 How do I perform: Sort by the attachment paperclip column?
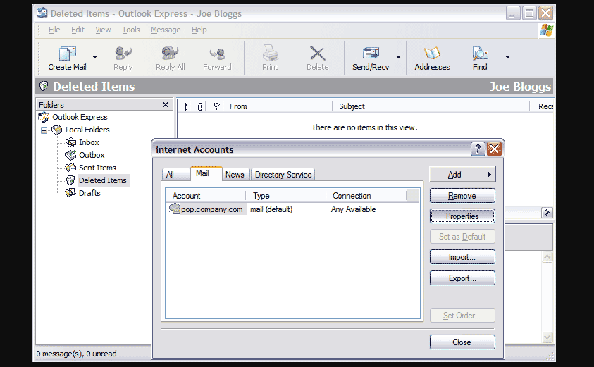point(199,106)
